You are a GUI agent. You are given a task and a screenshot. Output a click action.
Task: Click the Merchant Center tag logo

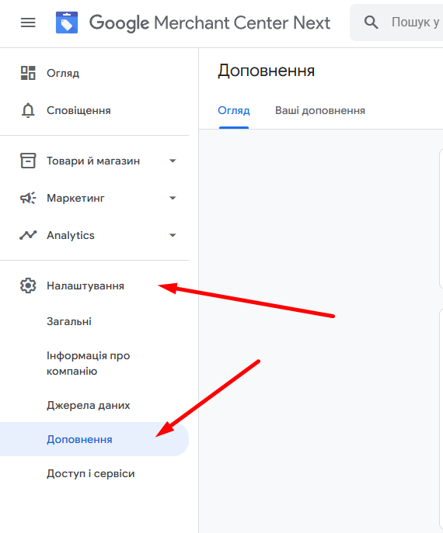[x=67, y=22]
